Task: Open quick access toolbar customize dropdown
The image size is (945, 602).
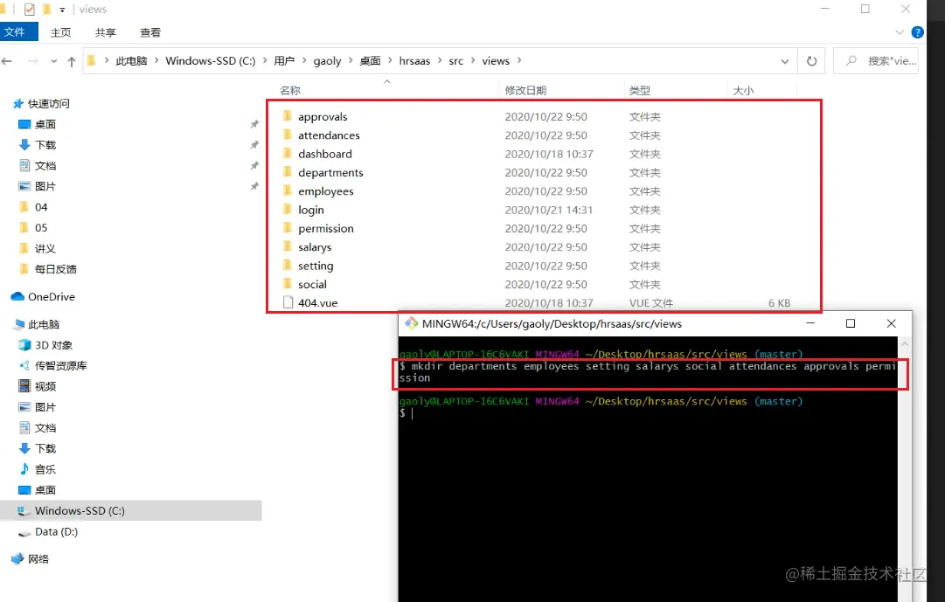Action: 62,10
